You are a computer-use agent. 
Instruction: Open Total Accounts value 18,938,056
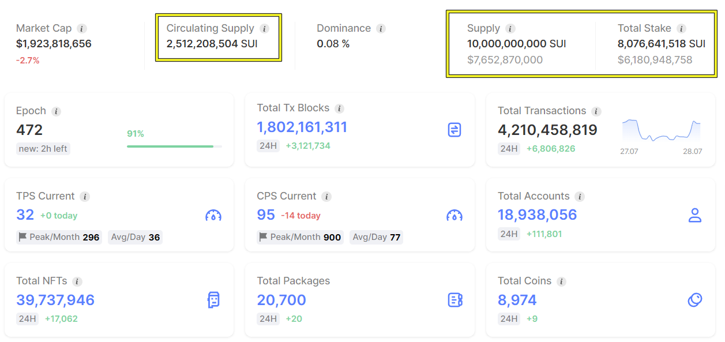click(x=538, y=215)
